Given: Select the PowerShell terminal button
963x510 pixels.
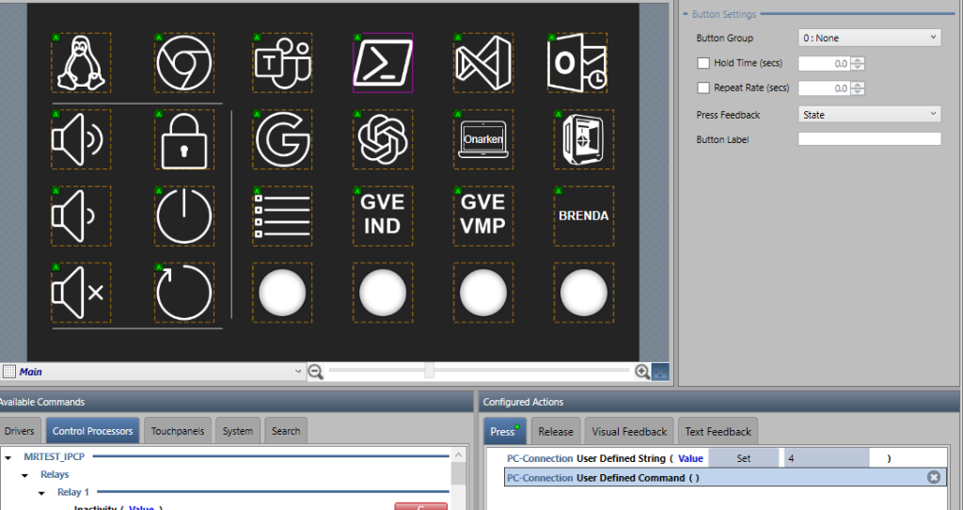Looking at the screenshot, I should click(x=383, y=63).
